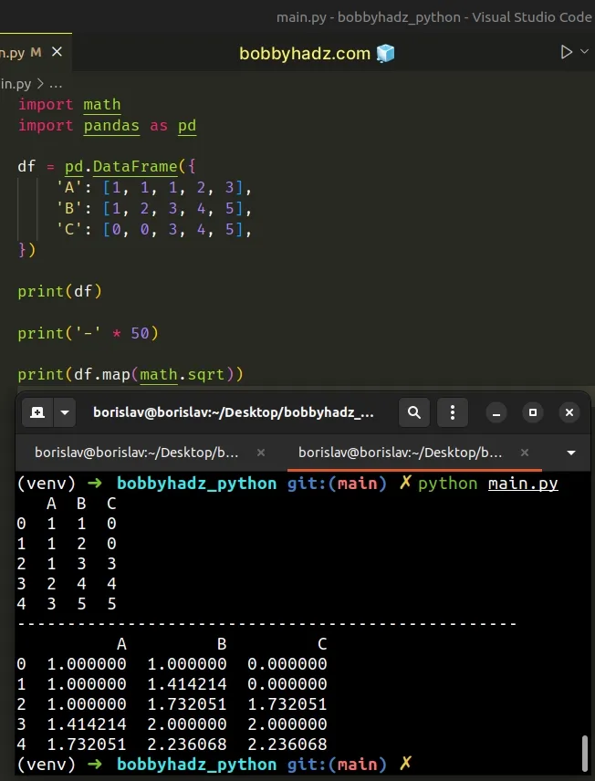Open new terminal tab icon
This screenshot has width=595, height=781.
[x=37, y=412]
